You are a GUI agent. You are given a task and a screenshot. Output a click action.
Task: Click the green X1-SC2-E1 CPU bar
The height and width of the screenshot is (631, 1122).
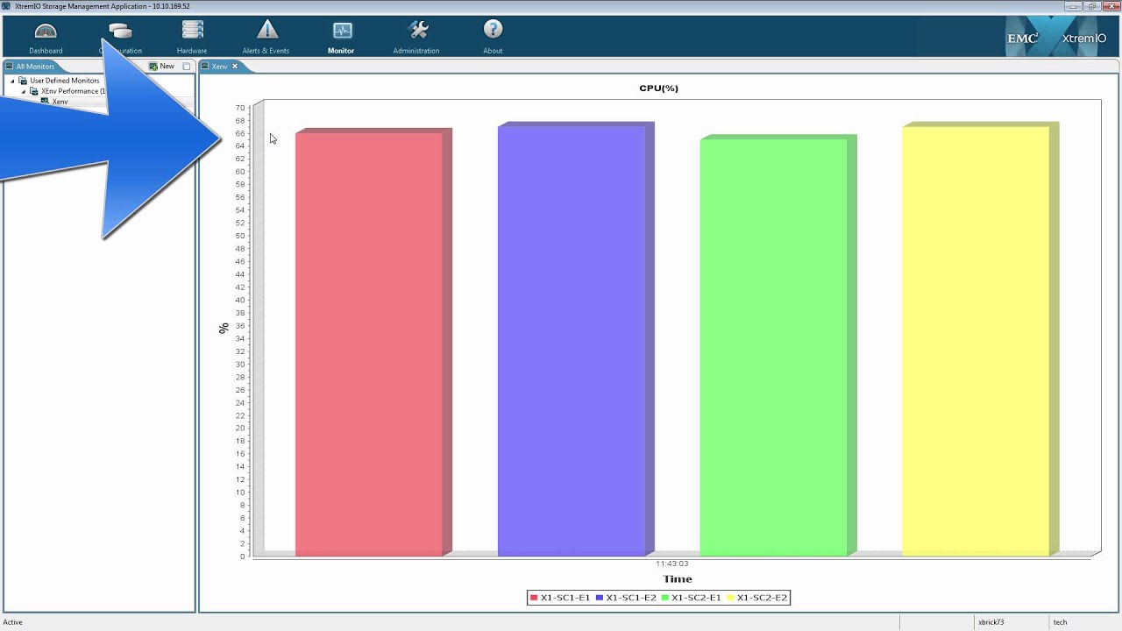(778, 345)
